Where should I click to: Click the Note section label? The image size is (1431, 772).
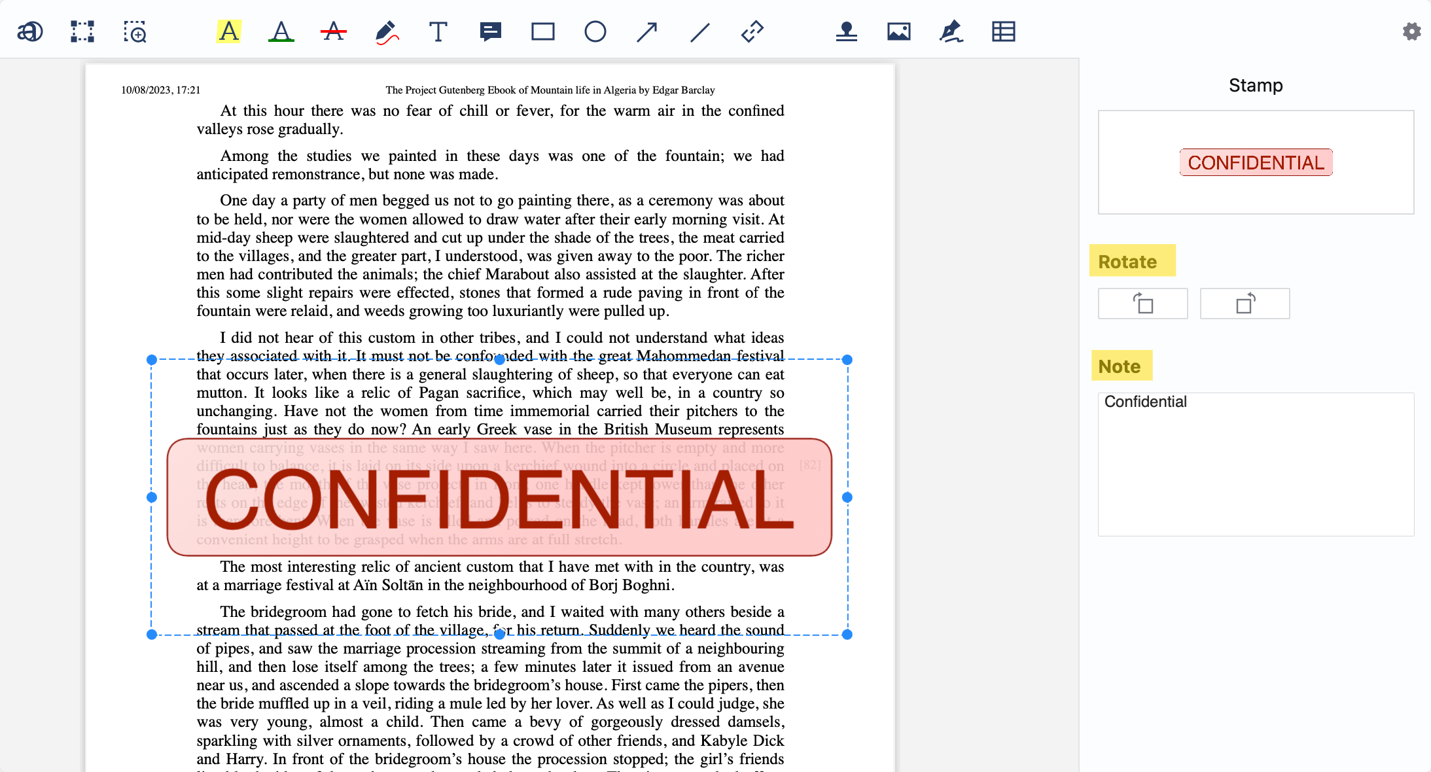point(1120,366)
